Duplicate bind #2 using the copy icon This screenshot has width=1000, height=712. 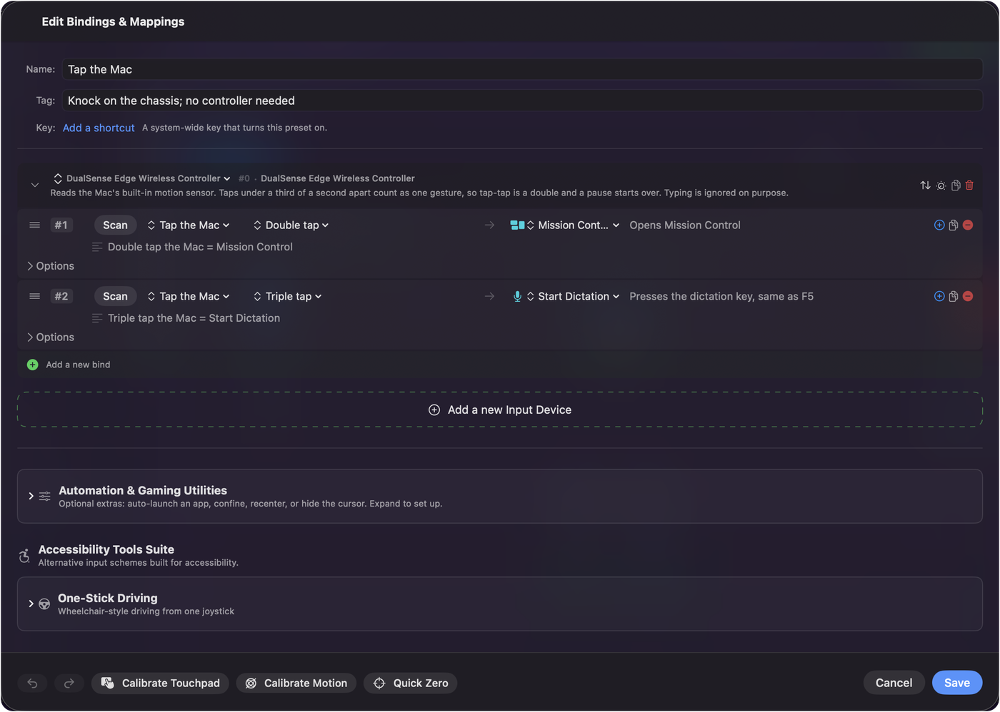(x=953, y=296)
